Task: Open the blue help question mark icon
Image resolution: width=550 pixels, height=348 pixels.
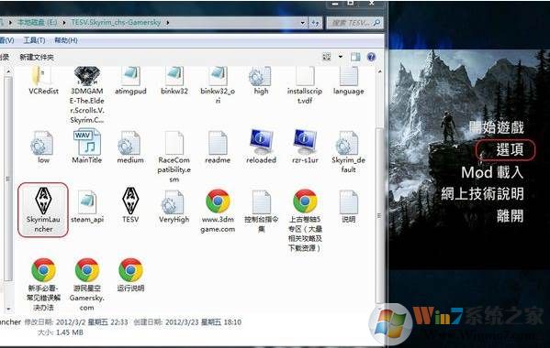Action: tap(371, 57)
